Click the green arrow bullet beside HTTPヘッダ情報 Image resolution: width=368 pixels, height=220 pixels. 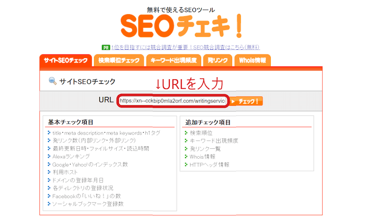point(186,164)
